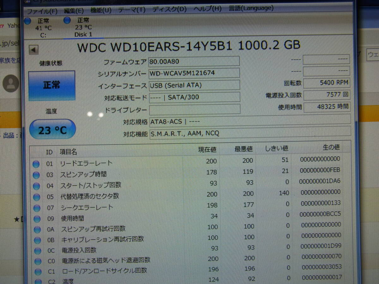Click the firmware field 80.00A80
The height and width of the screenshot is (284, 379).
tap(194, 61)
